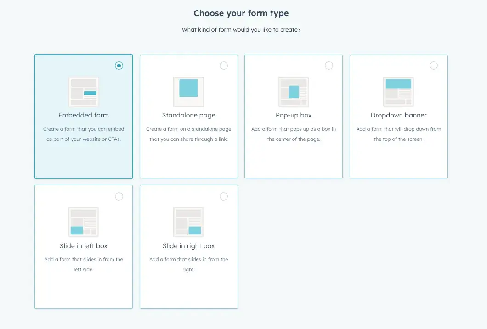The image size is (487, 329).
Task: Click the Pop-up box layout icon
Action: pyautogui.click(x=294, y=92)
